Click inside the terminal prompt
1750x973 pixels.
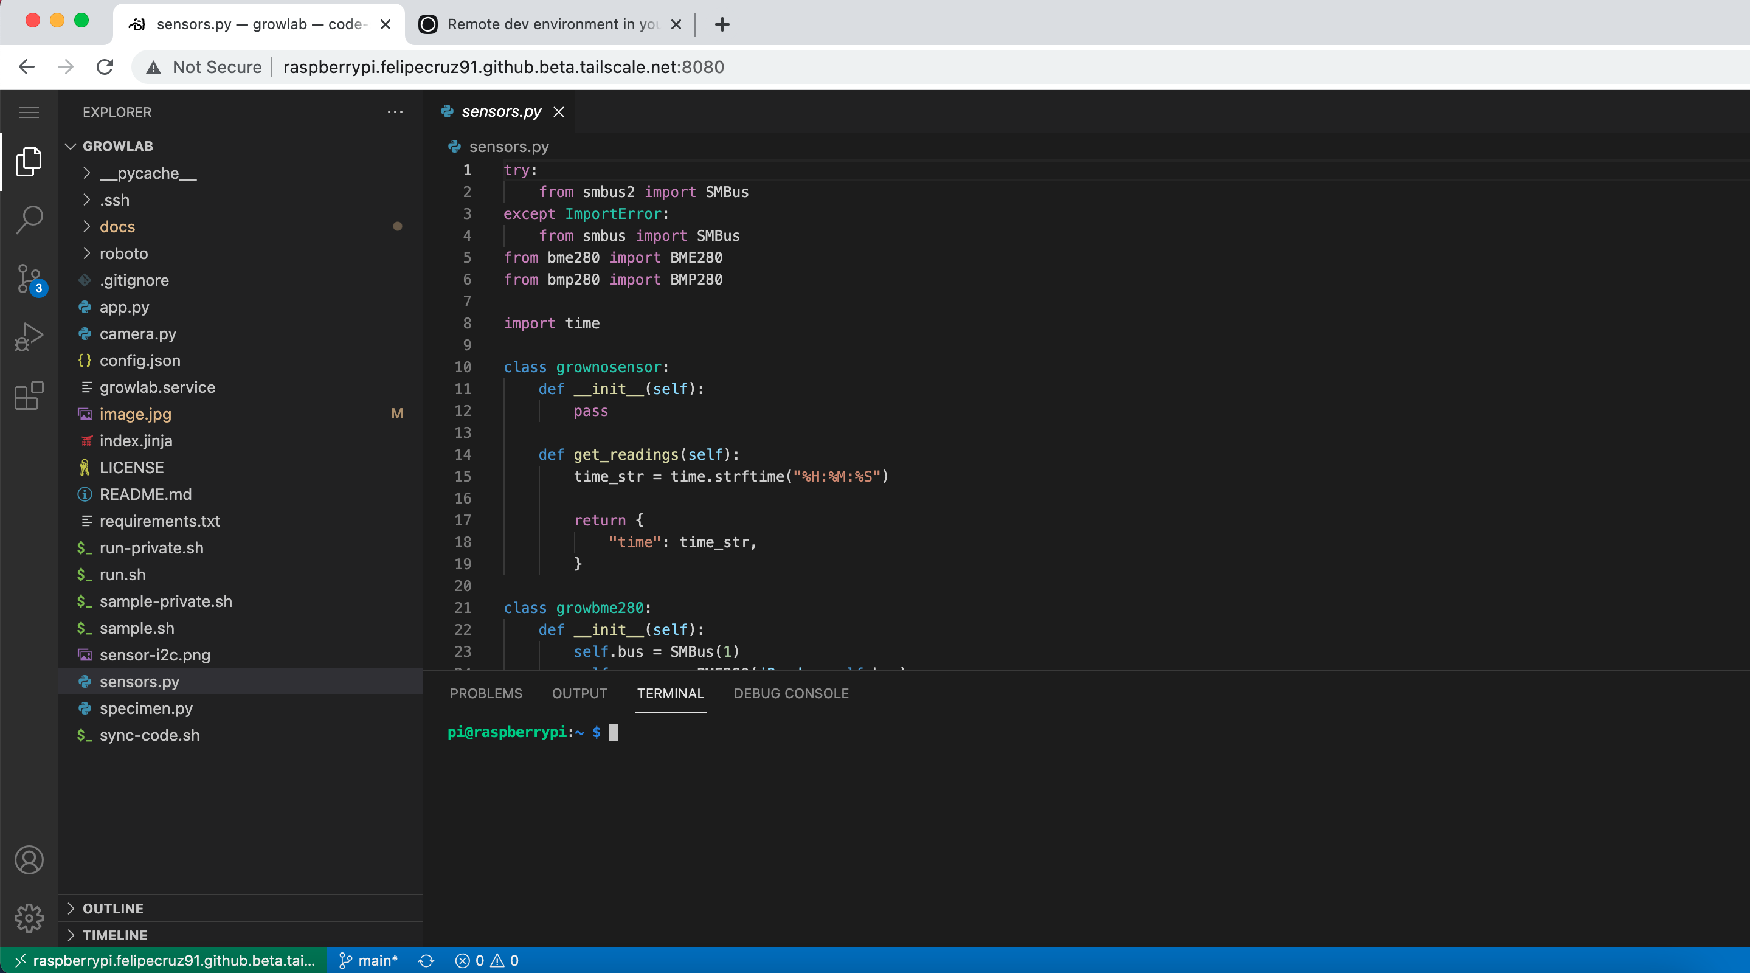679,732
